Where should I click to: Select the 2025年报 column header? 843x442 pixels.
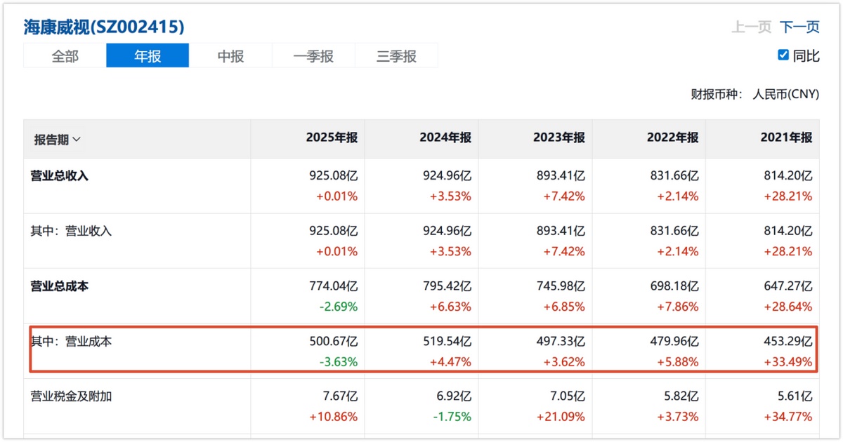332,138
